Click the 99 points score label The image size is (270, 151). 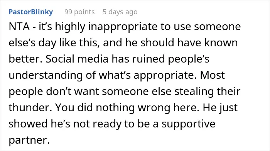(x=79, y=12)
